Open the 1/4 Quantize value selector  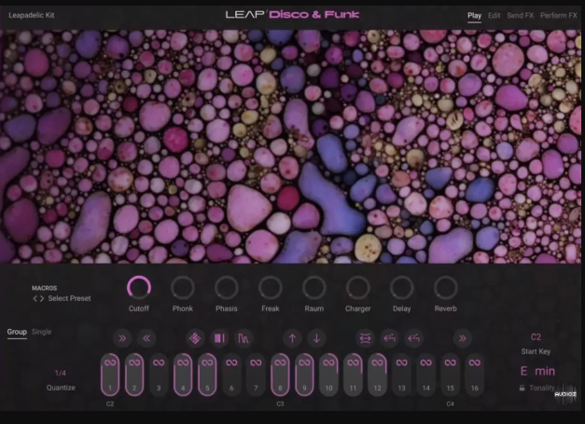click(61, 373)
